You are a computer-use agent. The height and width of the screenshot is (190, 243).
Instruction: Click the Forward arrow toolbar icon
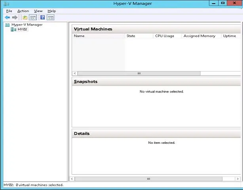click(x=15, y=17)
